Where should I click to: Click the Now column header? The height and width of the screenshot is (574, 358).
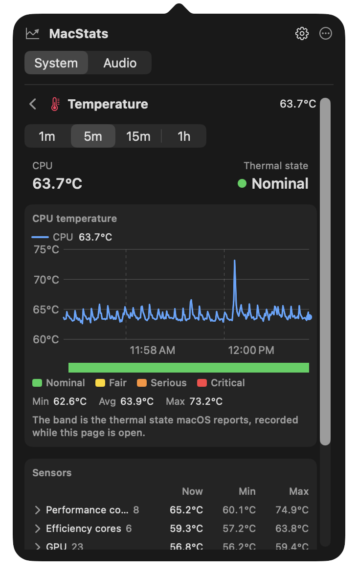tap(192, 491)
